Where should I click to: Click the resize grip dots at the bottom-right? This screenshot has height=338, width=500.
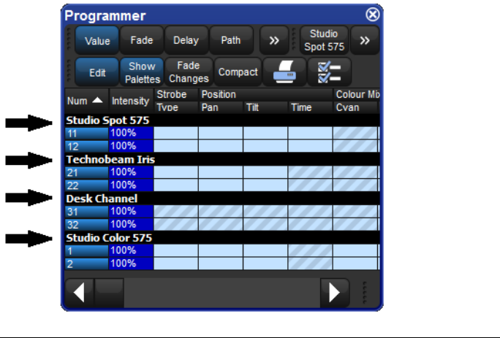(x=365, y=293)
